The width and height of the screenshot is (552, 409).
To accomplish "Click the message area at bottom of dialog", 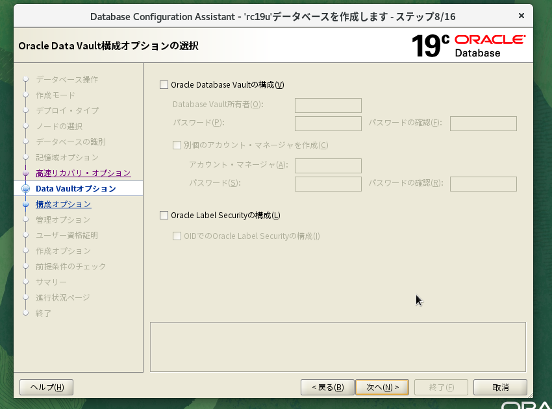I will [x=338, y=347].
